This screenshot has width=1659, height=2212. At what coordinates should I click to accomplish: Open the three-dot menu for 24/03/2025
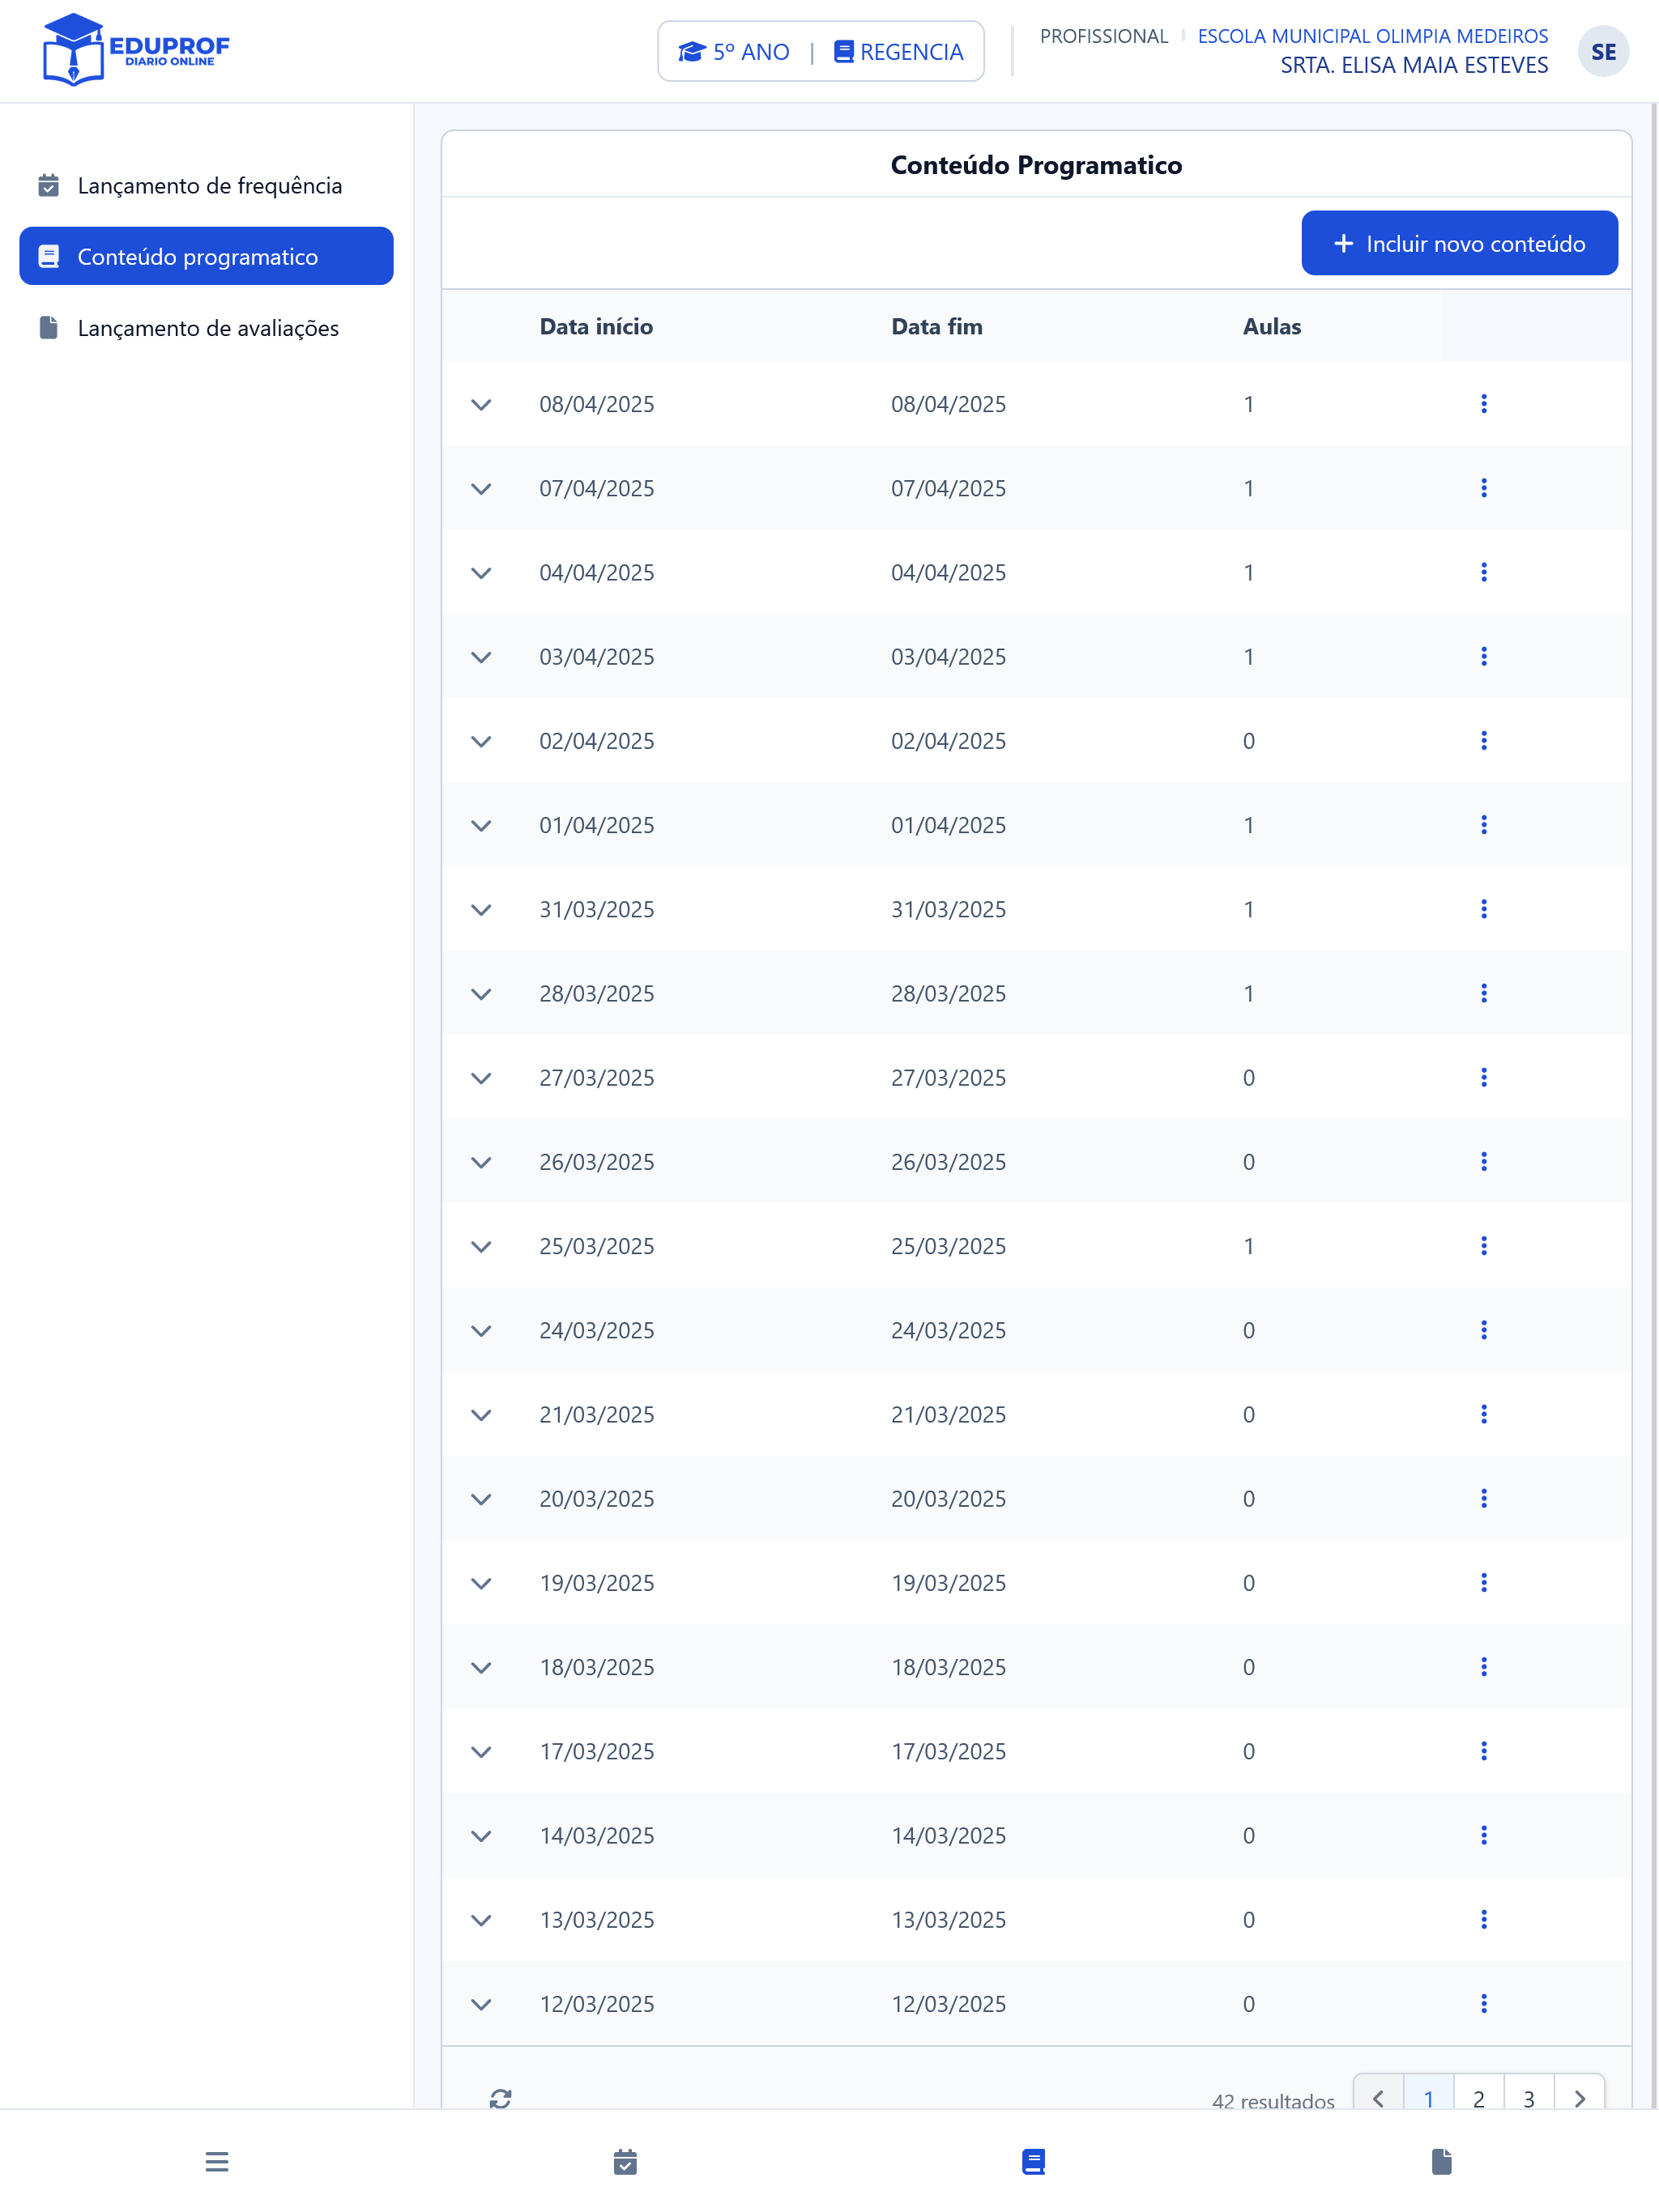coord(1483,1330)
